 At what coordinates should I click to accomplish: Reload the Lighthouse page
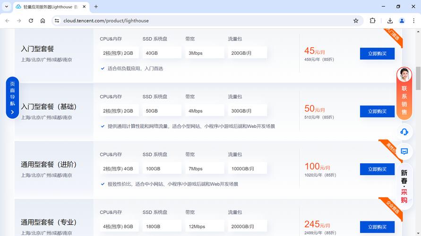31,21
